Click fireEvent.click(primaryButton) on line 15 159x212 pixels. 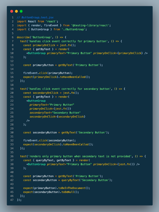point(48,73)
